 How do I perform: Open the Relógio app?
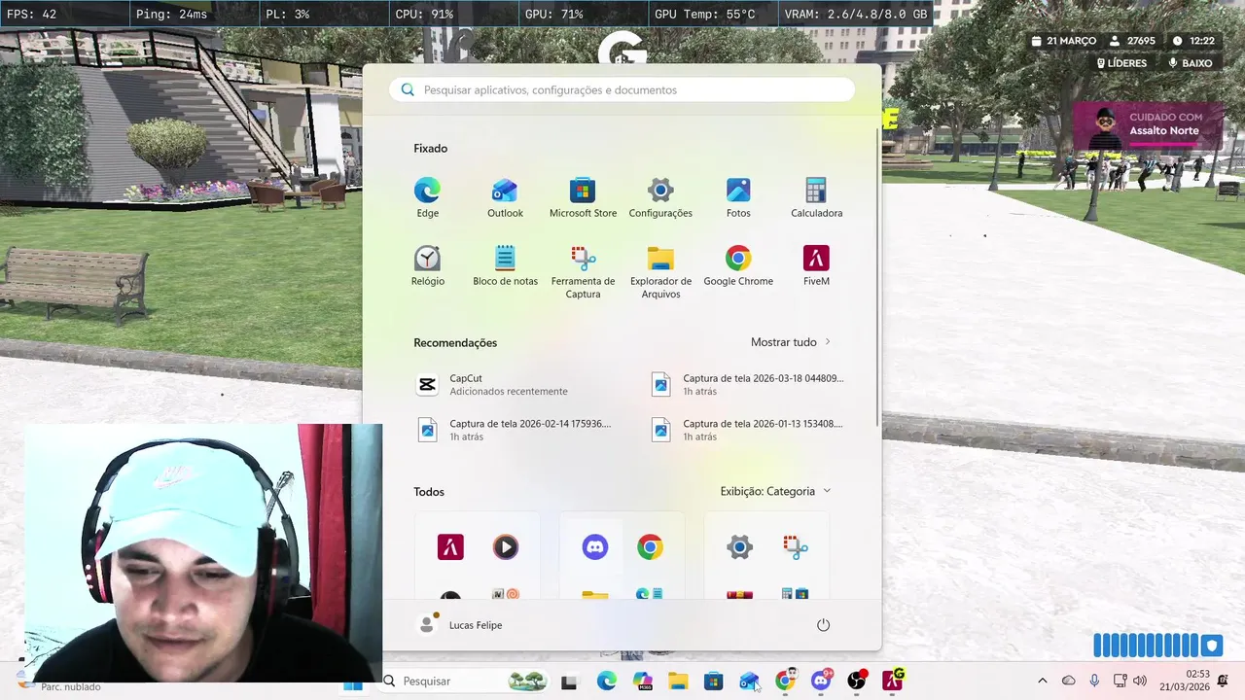pyautogui.click(x=427, y=265)
